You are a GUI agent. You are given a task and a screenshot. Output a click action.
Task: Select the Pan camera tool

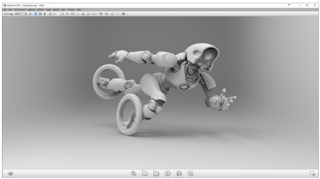(40, 13)
